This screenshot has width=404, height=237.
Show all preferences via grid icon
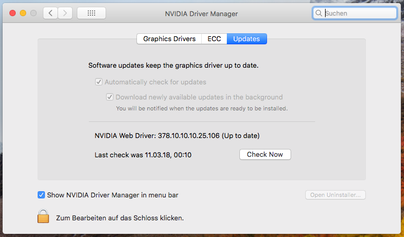91,13
